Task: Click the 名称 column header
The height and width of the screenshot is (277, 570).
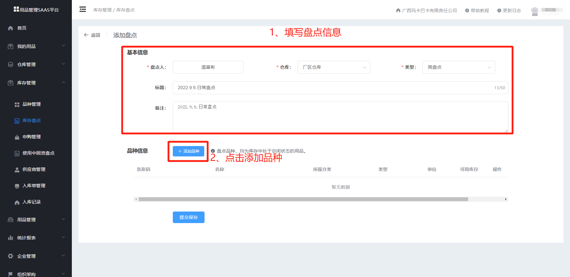Action: pyautogui.click(x=220, y=169)
